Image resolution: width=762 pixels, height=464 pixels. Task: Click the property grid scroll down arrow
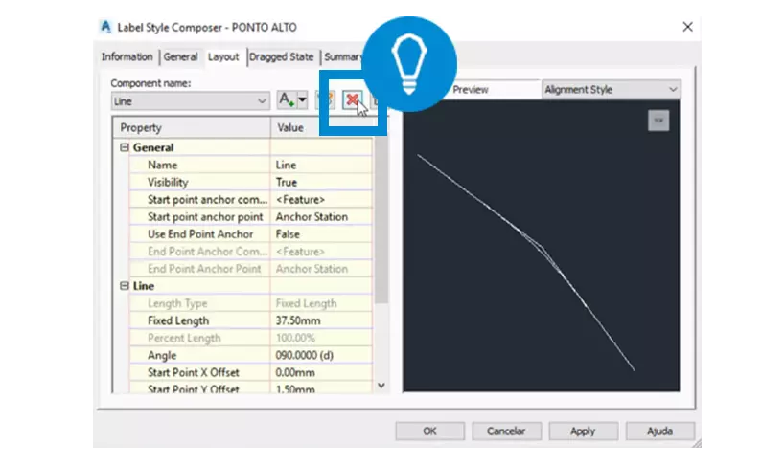point(381,386)
